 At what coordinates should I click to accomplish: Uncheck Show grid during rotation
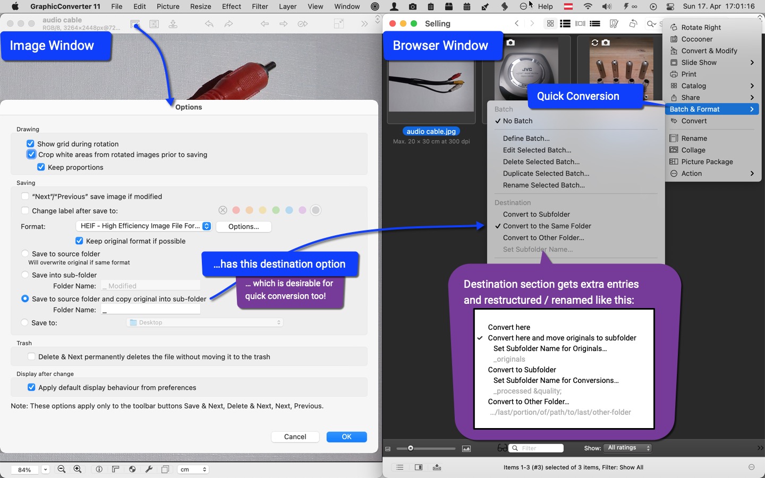(30, 143)
